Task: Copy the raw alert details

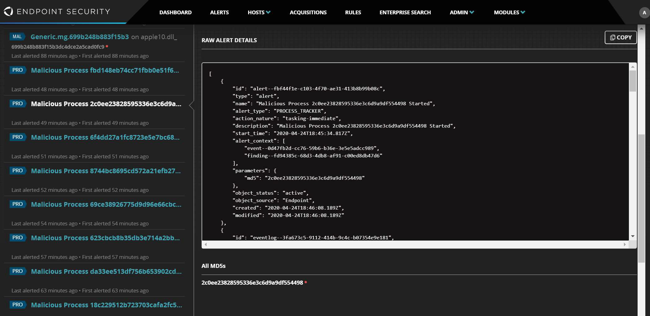Action: pos(621,37)
